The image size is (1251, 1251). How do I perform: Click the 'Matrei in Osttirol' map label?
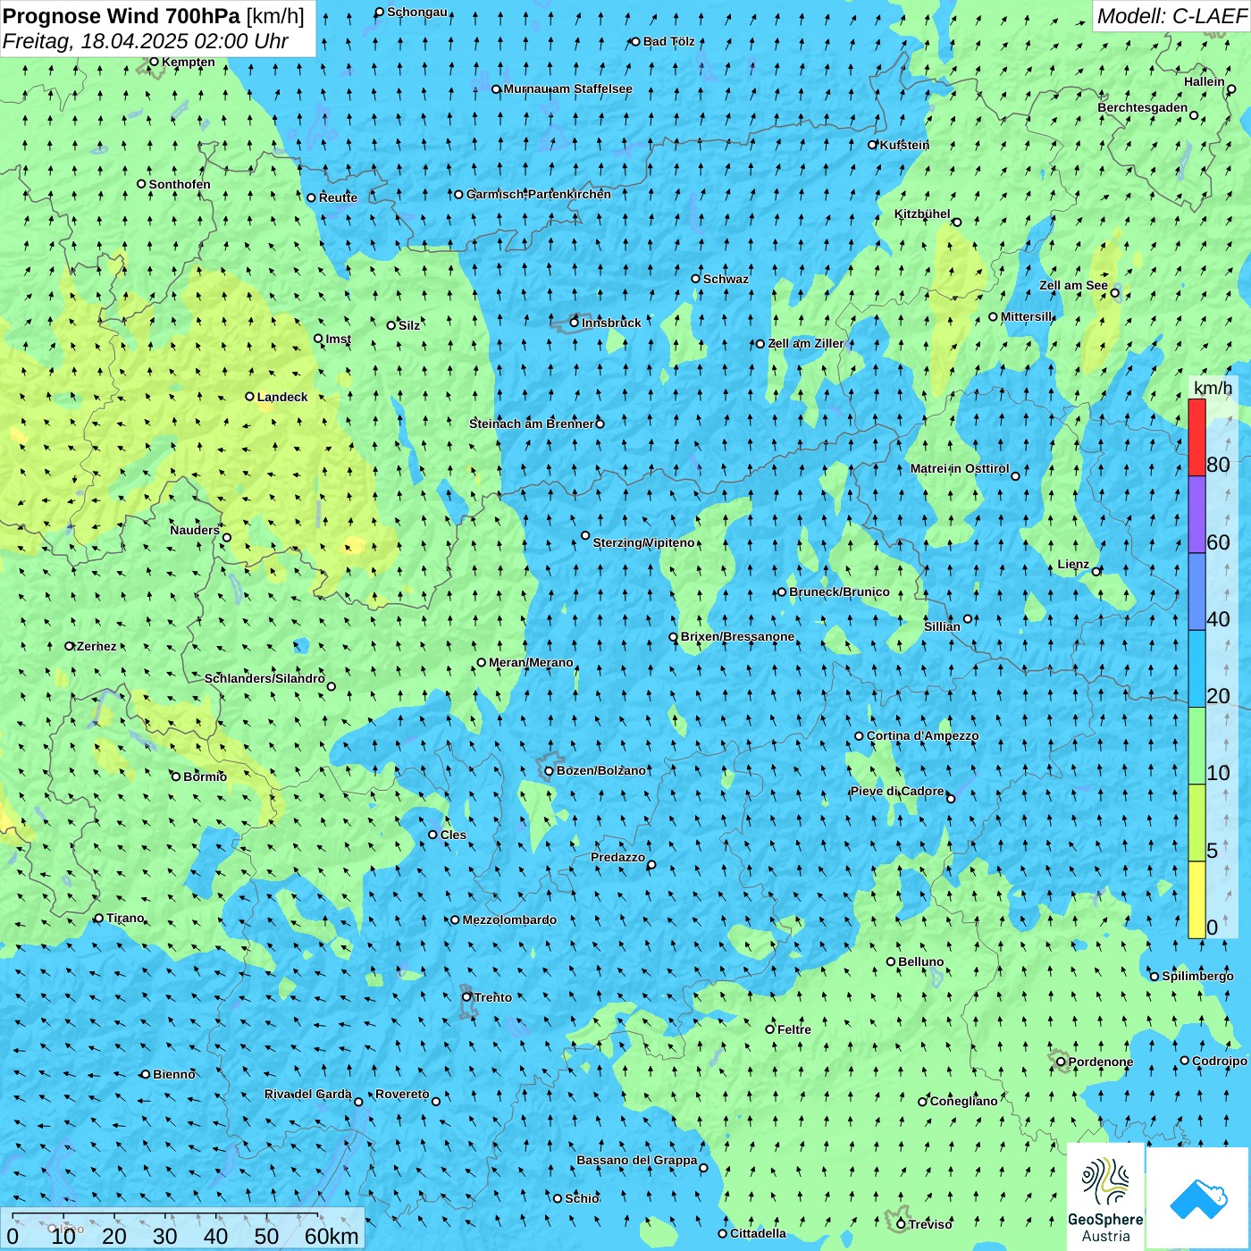point(960,469)
